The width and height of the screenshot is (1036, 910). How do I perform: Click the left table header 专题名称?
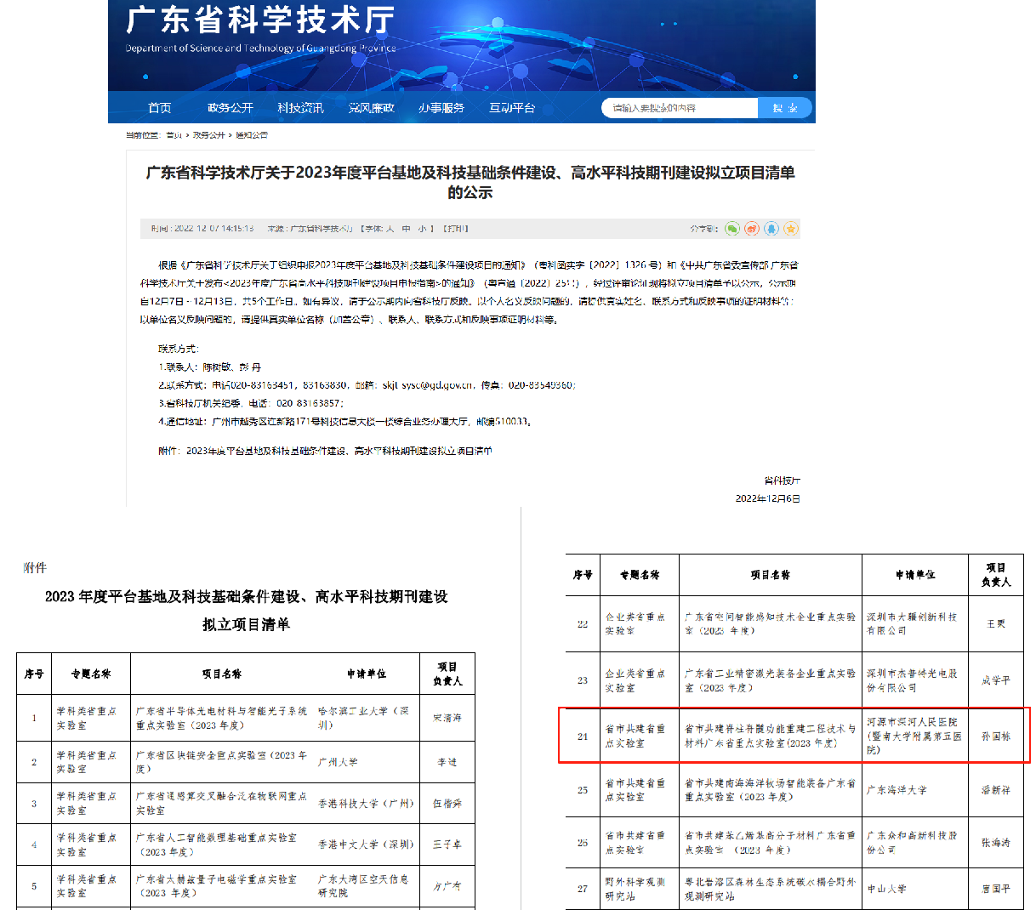(x=91, y=674)
